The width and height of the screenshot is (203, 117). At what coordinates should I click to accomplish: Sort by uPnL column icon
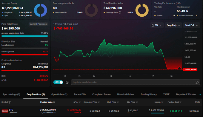(x=80, y=102)
